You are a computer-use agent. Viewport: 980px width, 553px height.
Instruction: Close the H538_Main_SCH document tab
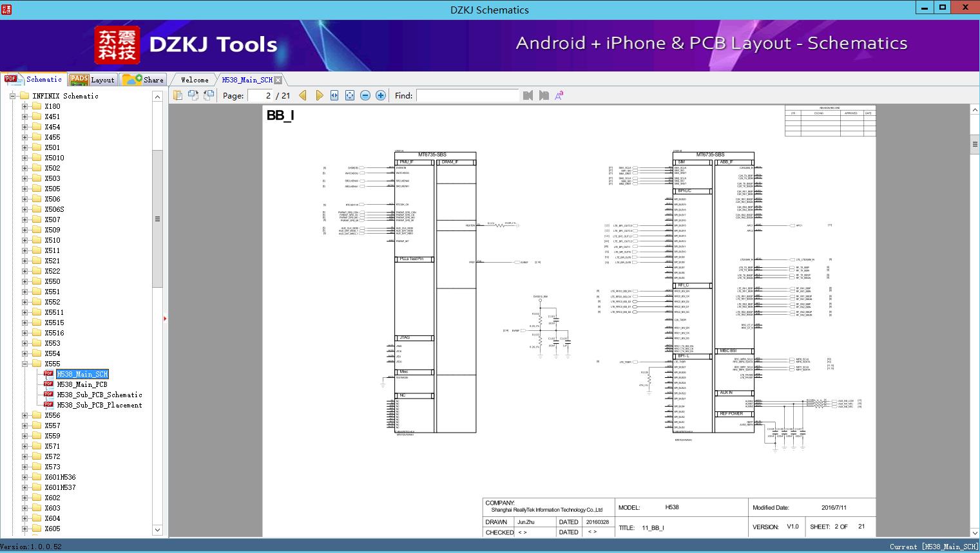tap(278, 80)
